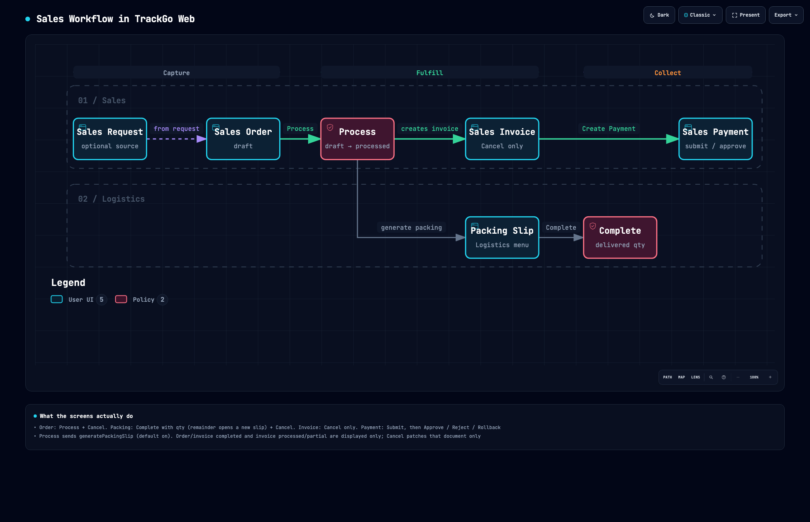This screenshot has width=810, height=522.
Task: Select the Collect phase header
Action: [668, 73]
